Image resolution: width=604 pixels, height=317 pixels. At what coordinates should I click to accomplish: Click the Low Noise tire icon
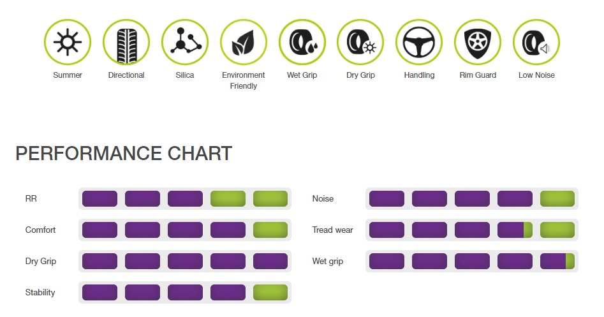pos(536,42)
